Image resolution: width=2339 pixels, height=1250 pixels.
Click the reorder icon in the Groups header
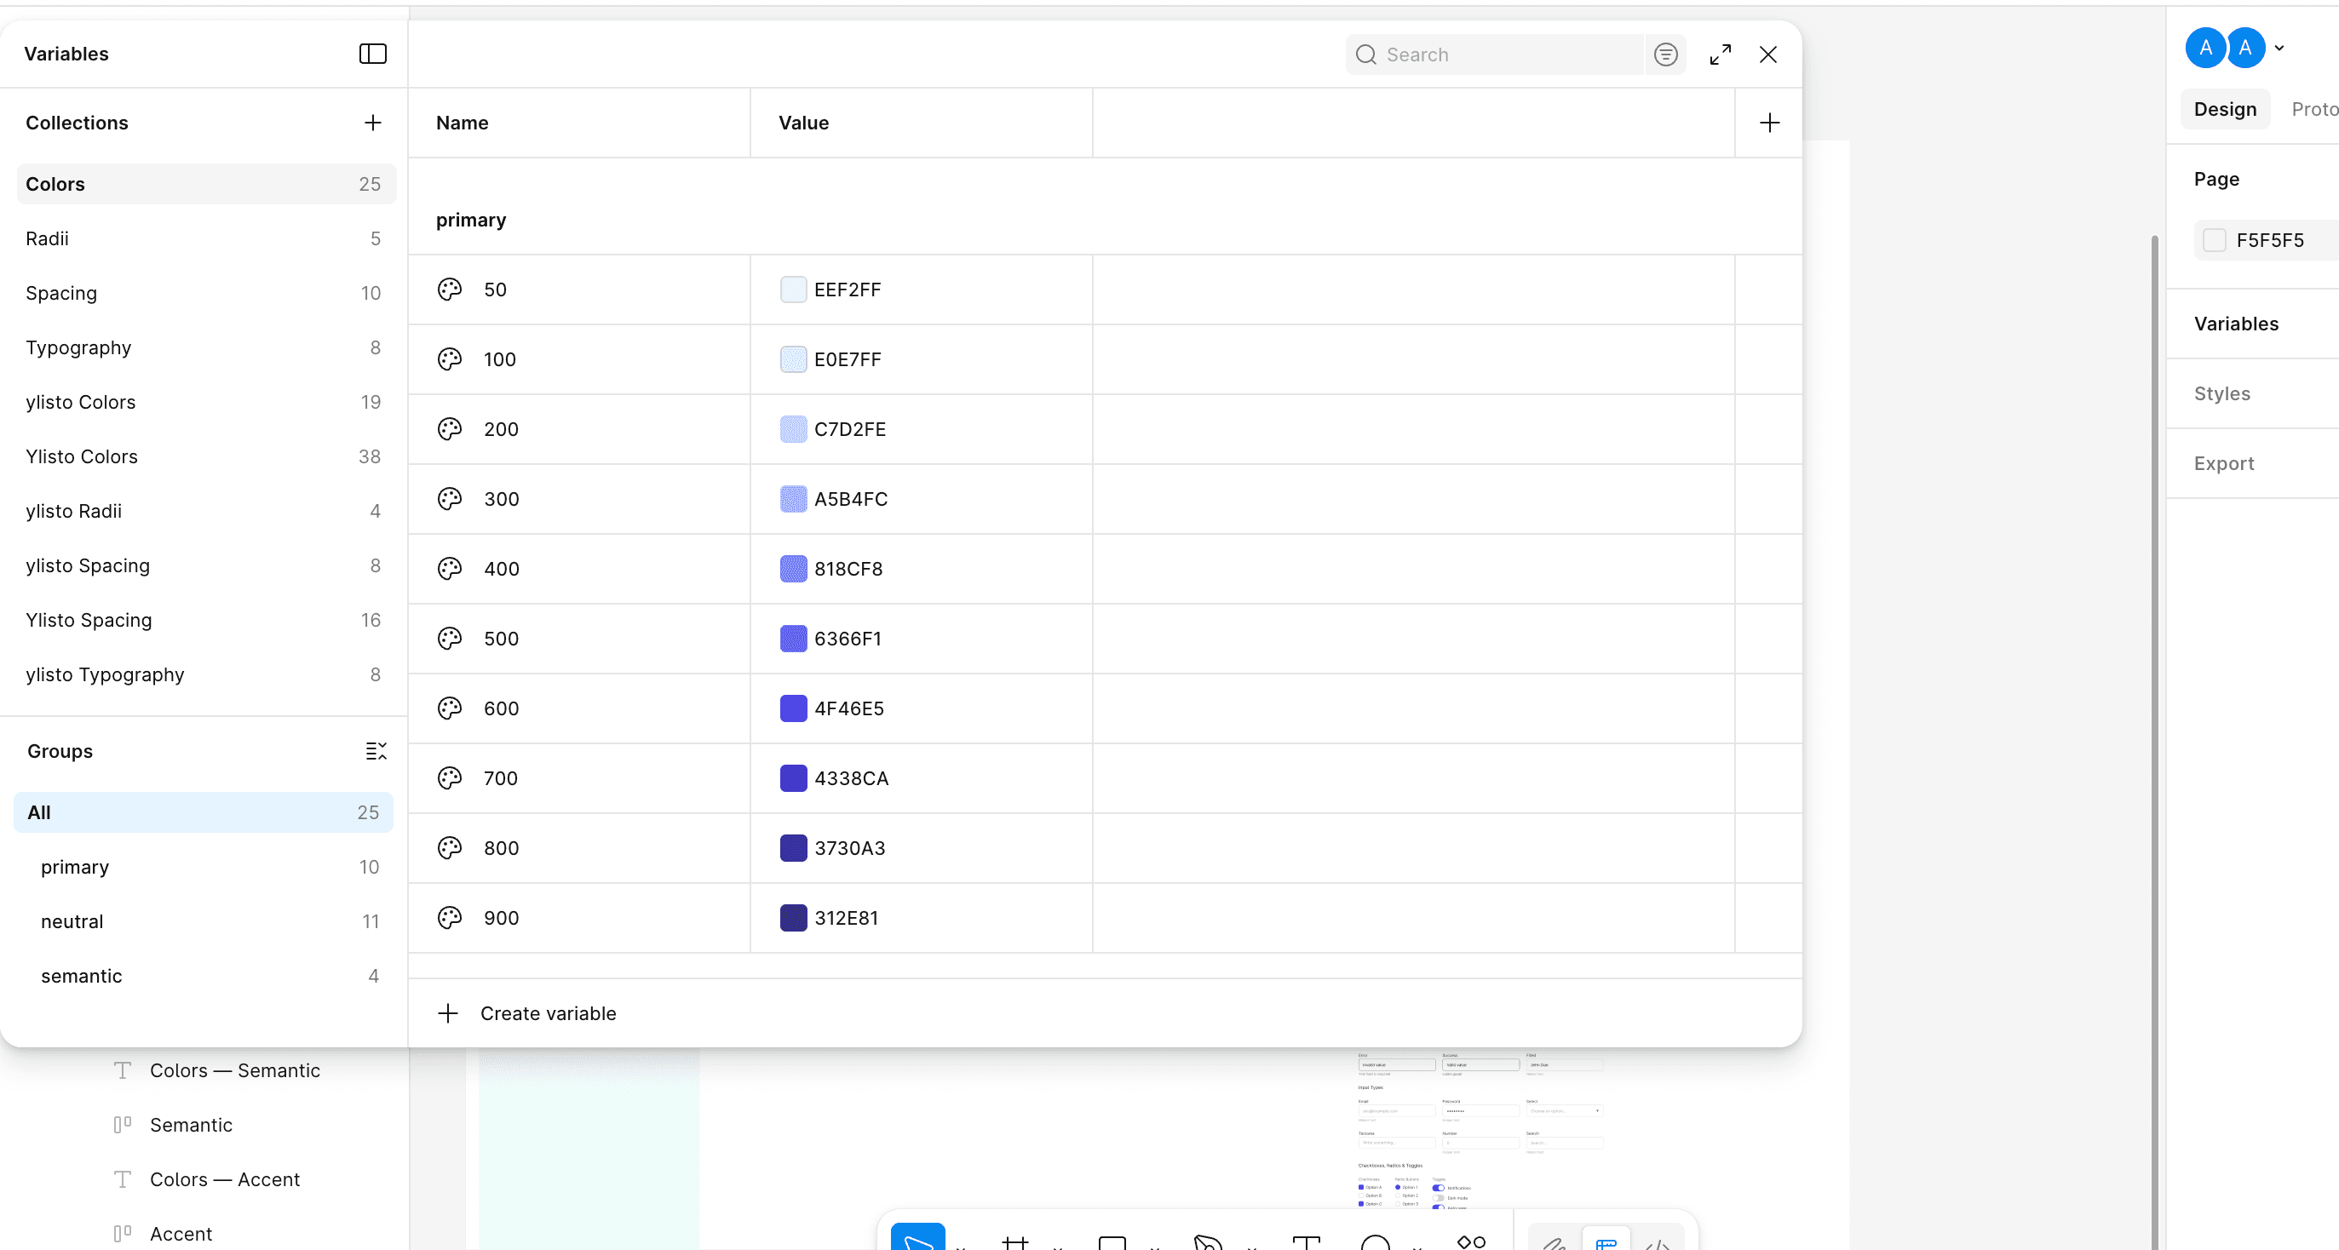[x=376, y=752]
